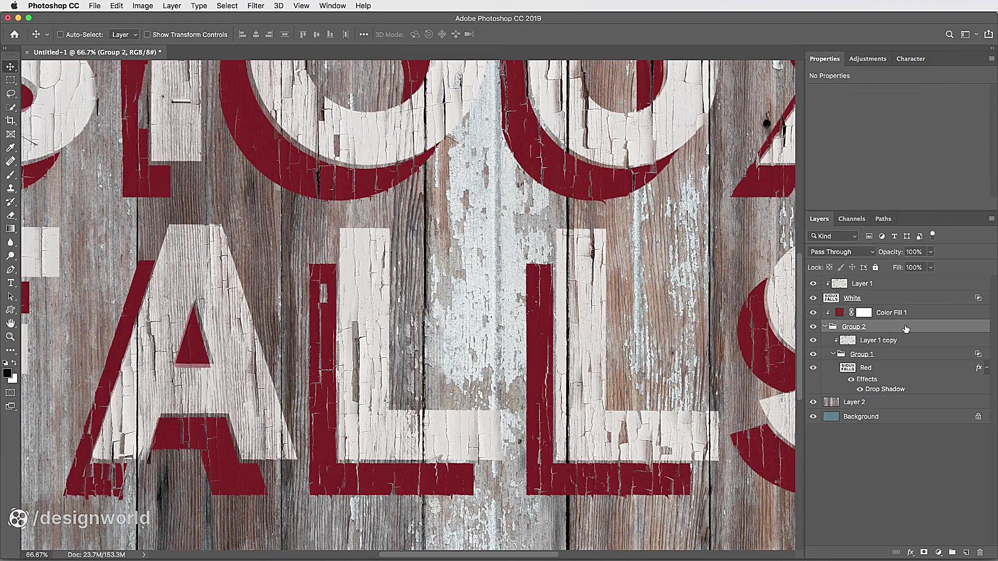The image size is (998, 561).
Task: Select the Lasso tool
Action: [10, 94]
